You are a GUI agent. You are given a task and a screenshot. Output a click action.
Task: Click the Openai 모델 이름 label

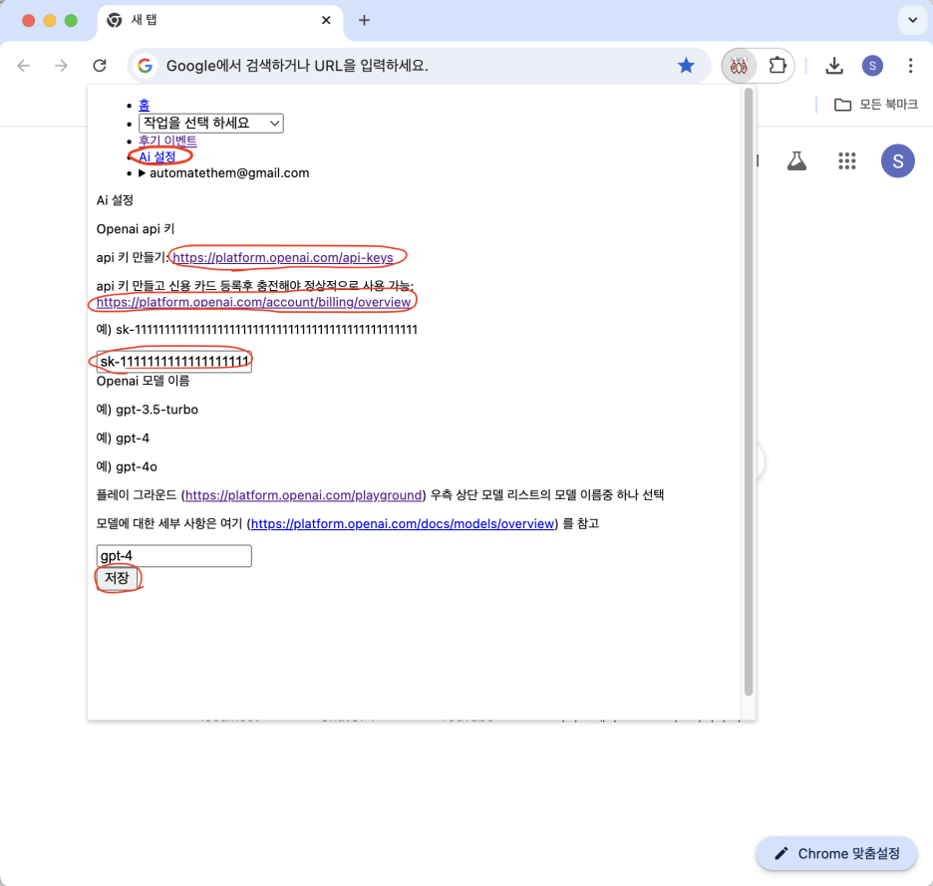point(143,381)
